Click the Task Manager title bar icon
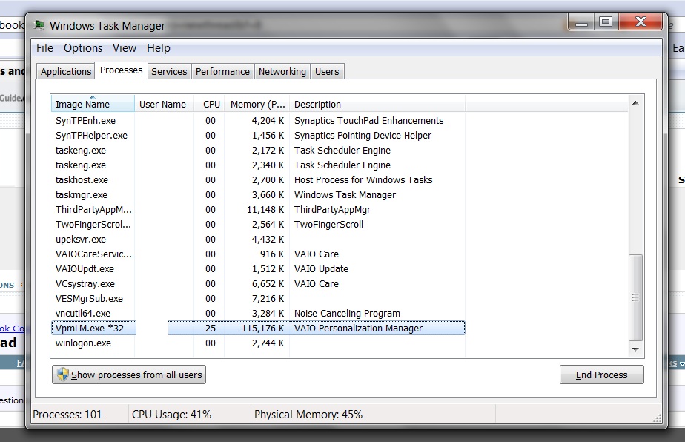 click(x=39, y=25)
